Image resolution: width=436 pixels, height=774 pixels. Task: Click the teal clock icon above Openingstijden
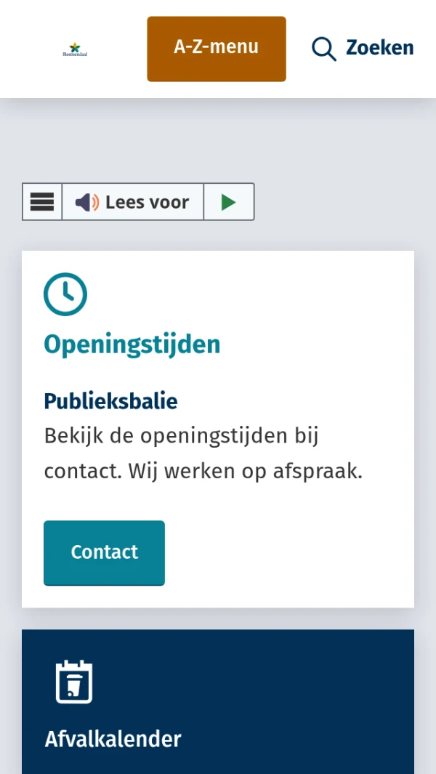pyautogui.click(x=65, y=294)
